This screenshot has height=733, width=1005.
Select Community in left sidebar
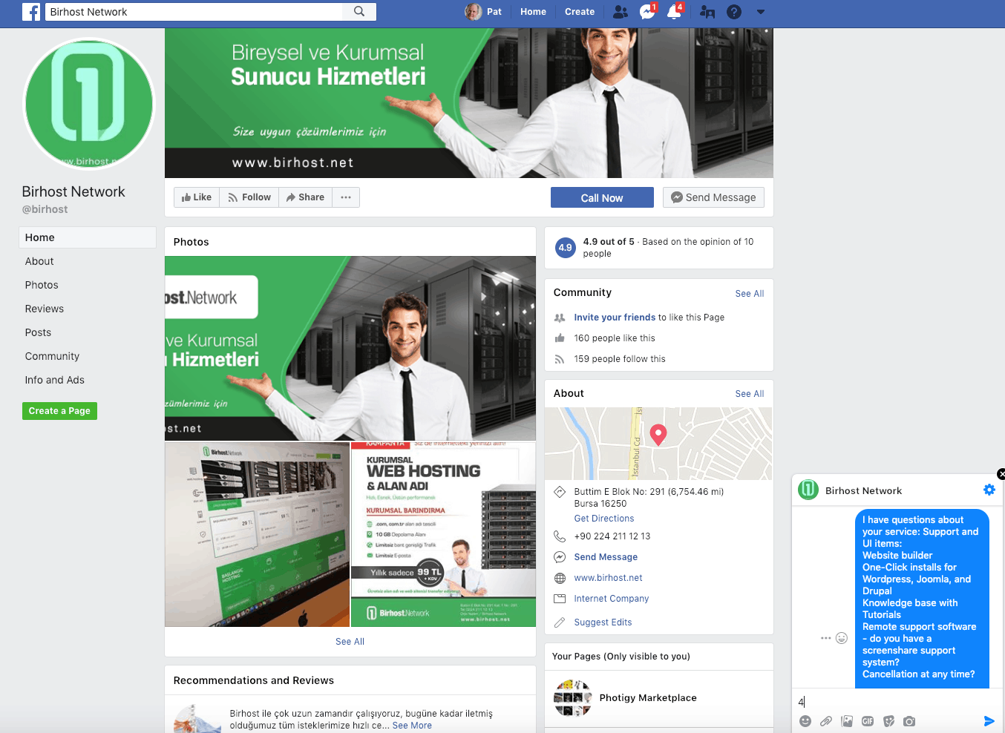coord(52,356)
